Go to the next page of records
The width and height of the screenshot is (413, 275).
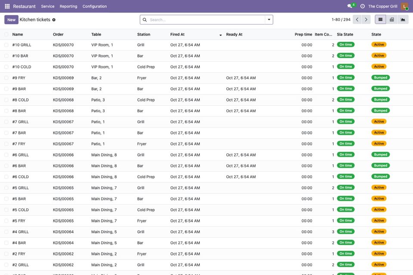click(x=366, y=19)
